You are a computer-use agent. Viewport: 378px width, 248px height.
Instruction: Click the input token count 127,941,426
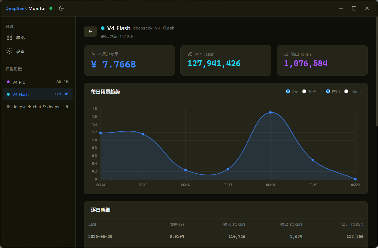click(214, 63)
